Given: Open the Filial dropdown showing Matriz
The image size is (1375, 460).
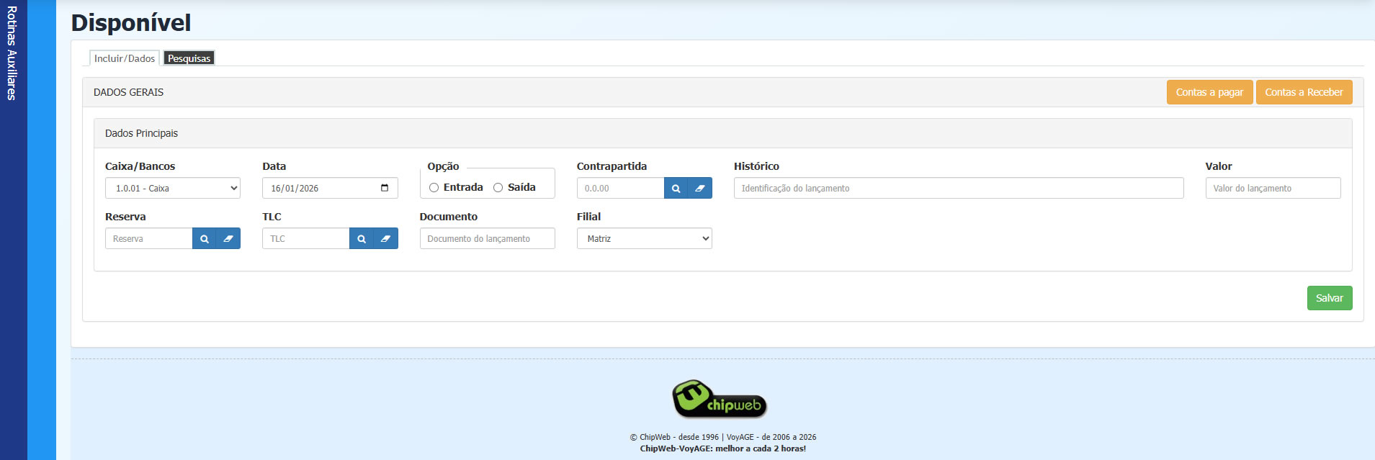Looking at the screenshot, I should (x=644, y=239).
